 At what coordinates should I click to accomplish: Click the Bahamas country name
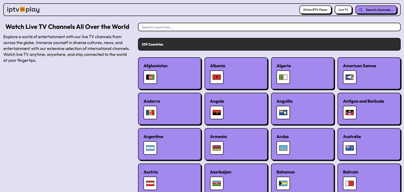pos(286,172)
